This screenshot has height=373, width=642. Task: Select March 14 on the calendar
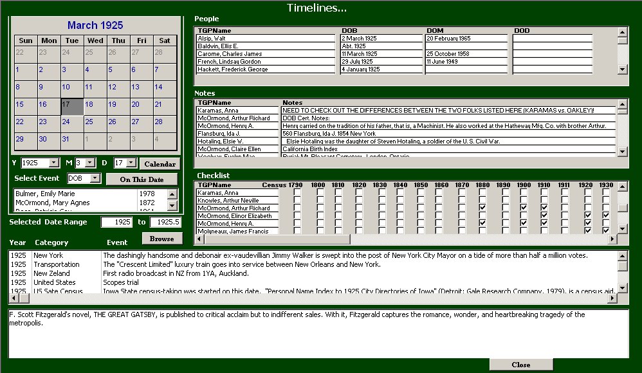coord(165,89)
